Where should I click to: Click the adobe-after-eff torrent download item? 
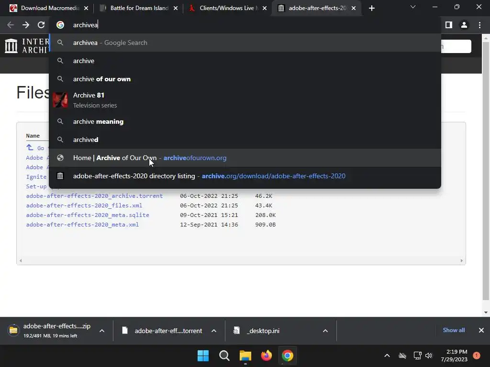coord(163,331)
